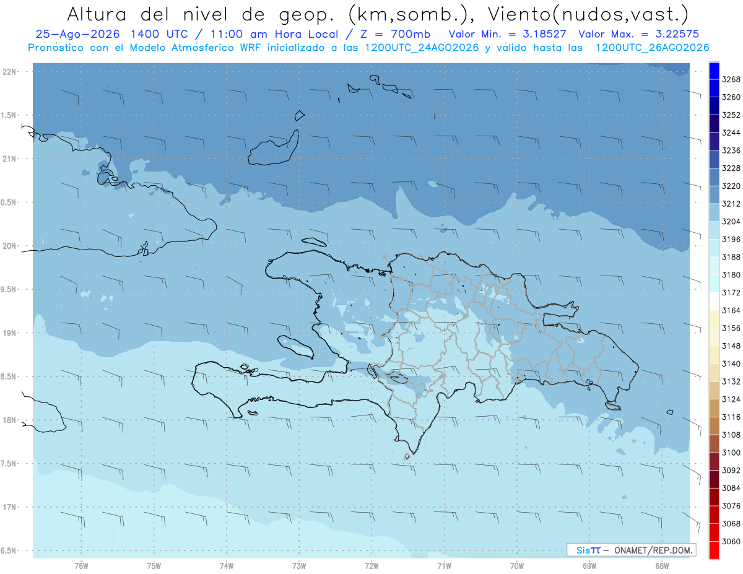Click the '3140' value on the color bar

(731, 363)
